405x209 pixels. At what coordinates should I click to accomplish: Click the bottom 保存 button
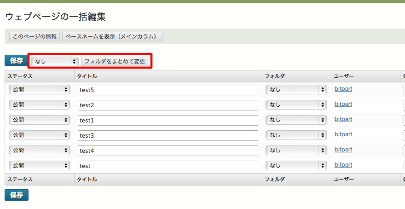coord(17,195)
